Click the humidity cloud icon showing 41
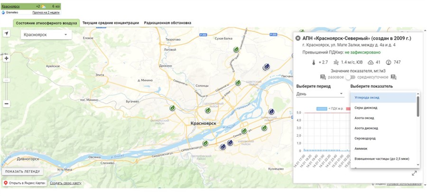The image size is (427, 196). pos(371,62)
